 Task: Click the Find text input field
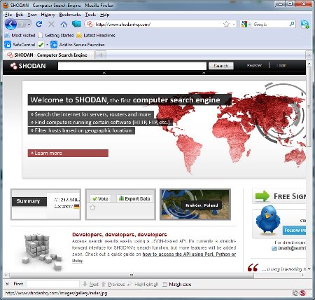pos(53,284)
